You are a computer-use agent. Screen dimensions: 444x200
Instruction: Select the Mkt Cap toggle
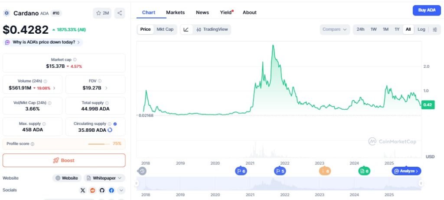pos(165,29)
